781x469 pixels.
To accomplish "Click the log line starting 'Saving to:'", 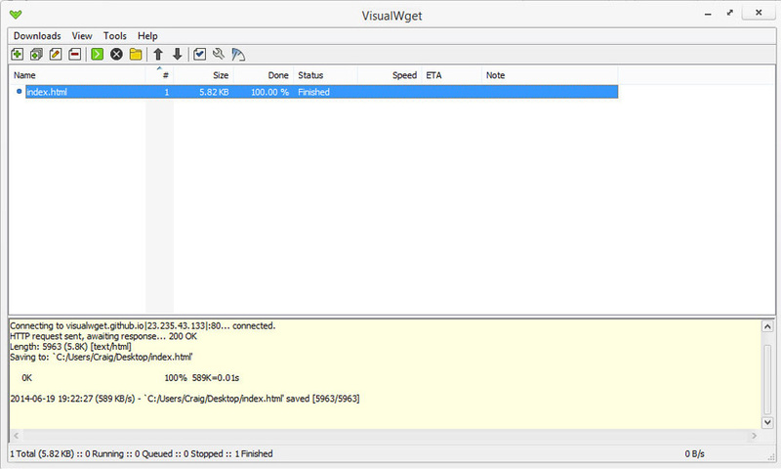I will click(102, 357).
